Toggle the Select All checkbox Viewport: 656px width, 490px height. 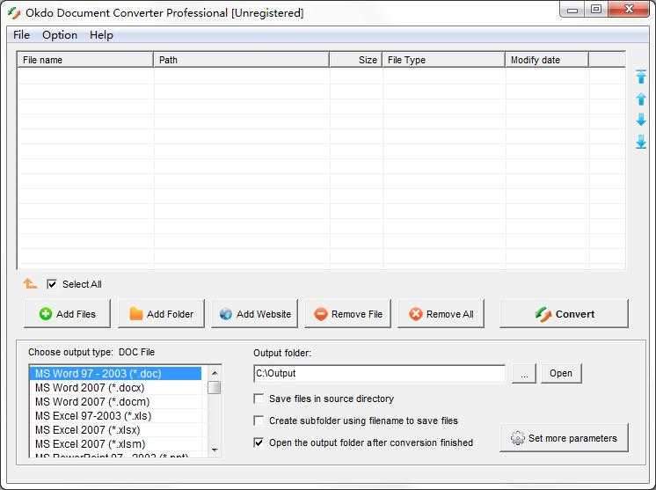pyautogui.click(x=52, y=284)
